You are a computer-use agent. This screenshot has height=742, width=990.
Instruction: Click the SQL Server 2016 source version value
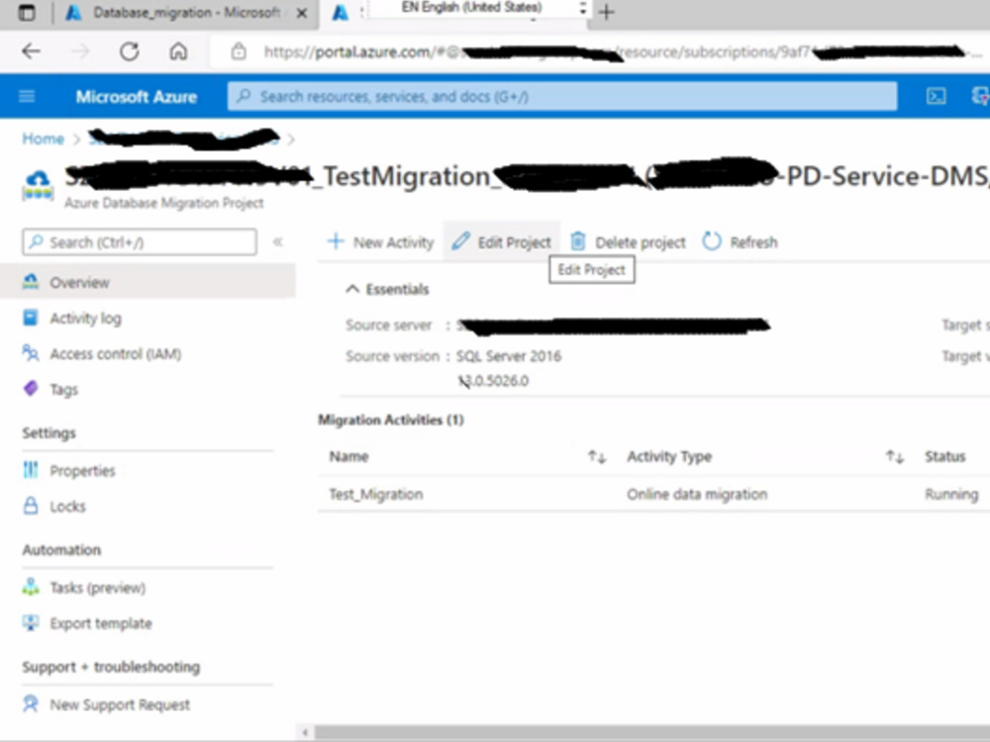pyautogui.click(x=509, y=356)
